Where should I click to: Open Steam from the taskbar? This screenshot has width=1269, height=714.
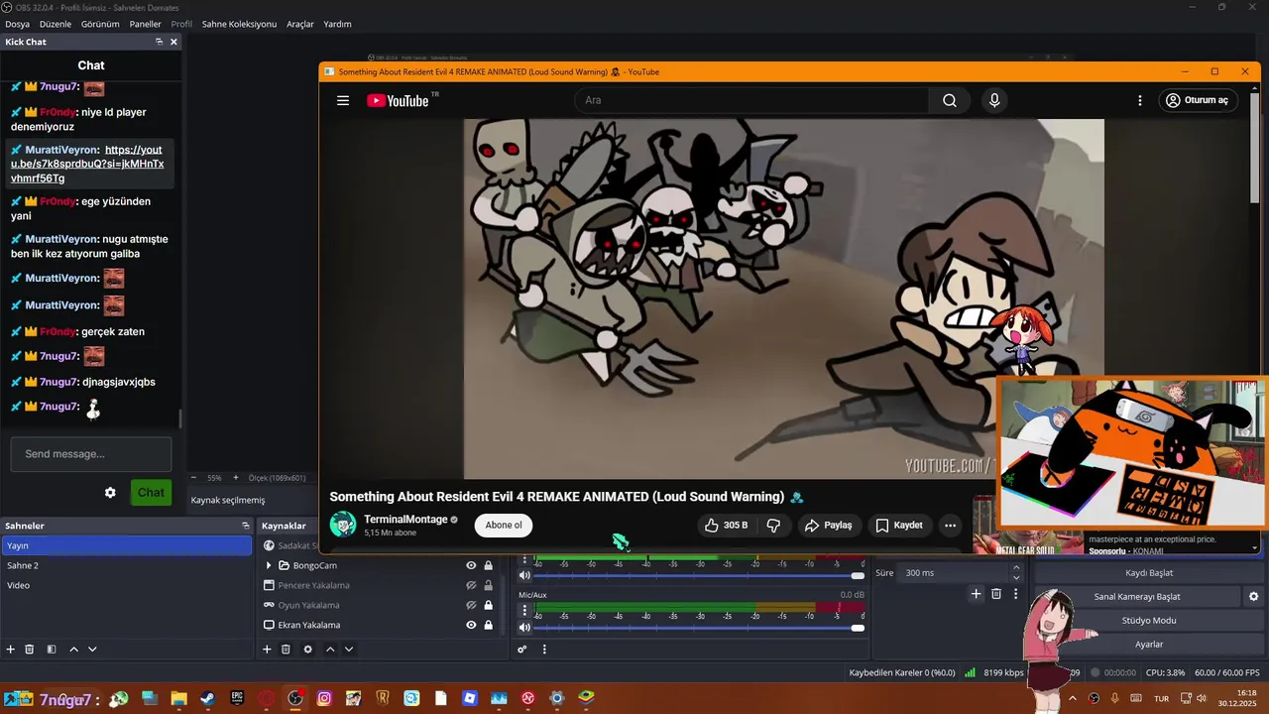click(x=207, y=698)
